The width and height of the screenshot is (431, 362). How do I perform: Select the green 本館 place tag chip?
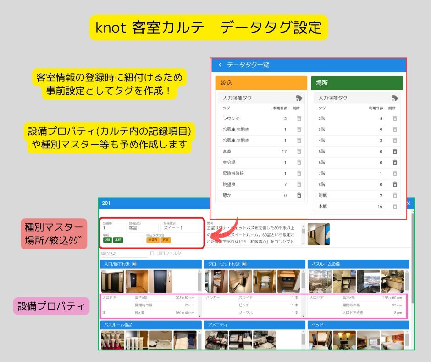118,240
